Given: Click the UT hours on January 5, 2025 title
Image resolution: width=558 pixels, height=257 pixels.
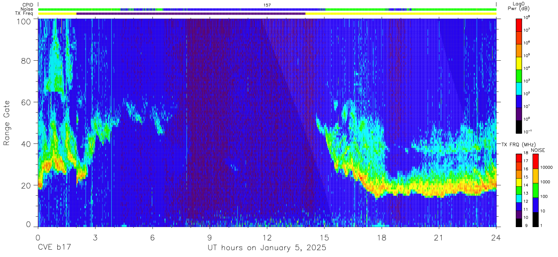Looking at the screenshot, I should [267, 248].
